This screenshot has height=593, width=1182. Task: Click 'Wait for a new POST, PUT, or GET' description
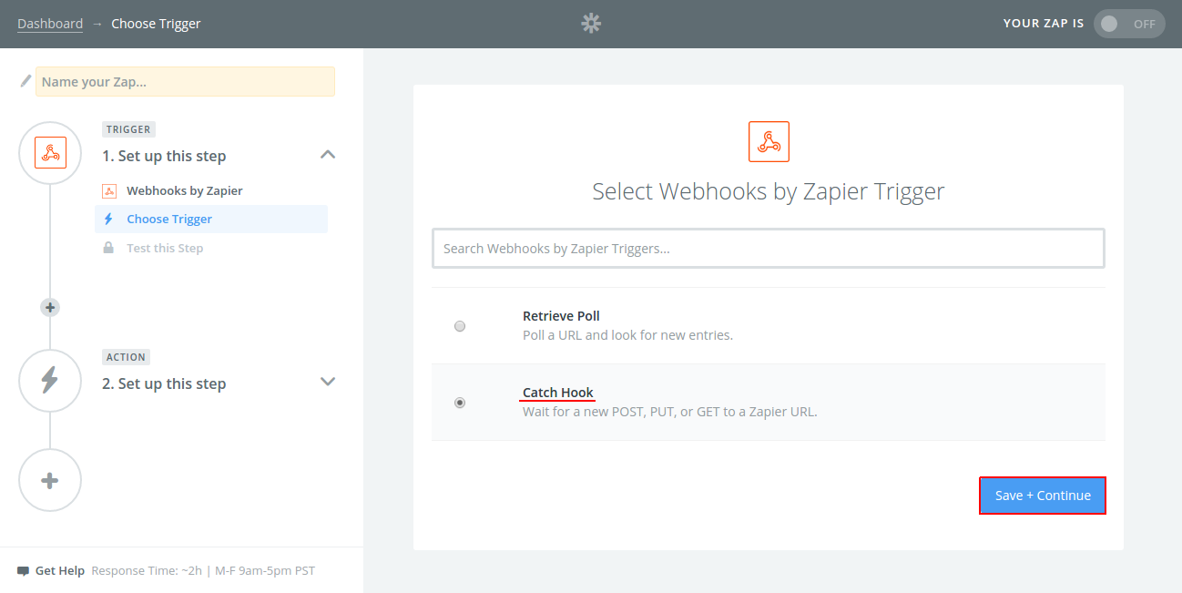tap(670, 412)
